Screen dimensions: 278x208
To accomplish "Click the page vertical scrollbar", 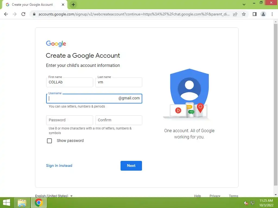I will pyautogui.click(x=276, y=104).
